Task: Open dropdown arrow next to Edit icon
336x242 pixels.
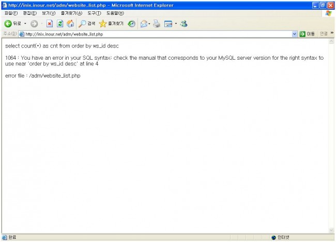Action: click(176, 24)
